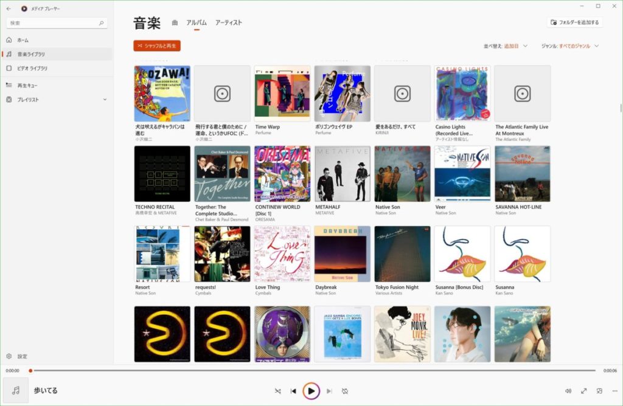The height and width of the screenshot is (406, 623).
Task: Skip to the previous track
Action: pos(293,391)
